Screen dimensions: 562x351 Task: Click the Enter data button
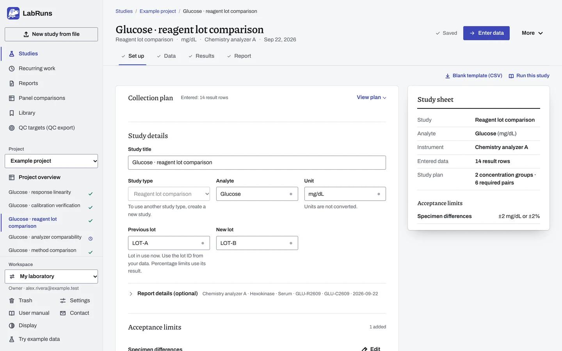[x=486, y=33]
